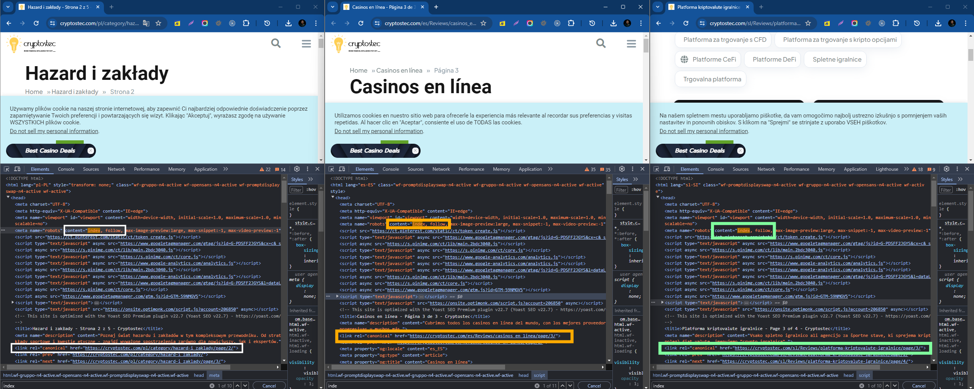
Task: Toggle :hov element state in middle Styles pane
Action: coord(636,189)
